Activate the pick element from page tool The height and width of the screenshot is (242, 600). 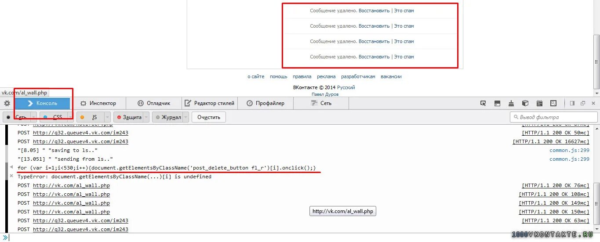click(483, 104)
